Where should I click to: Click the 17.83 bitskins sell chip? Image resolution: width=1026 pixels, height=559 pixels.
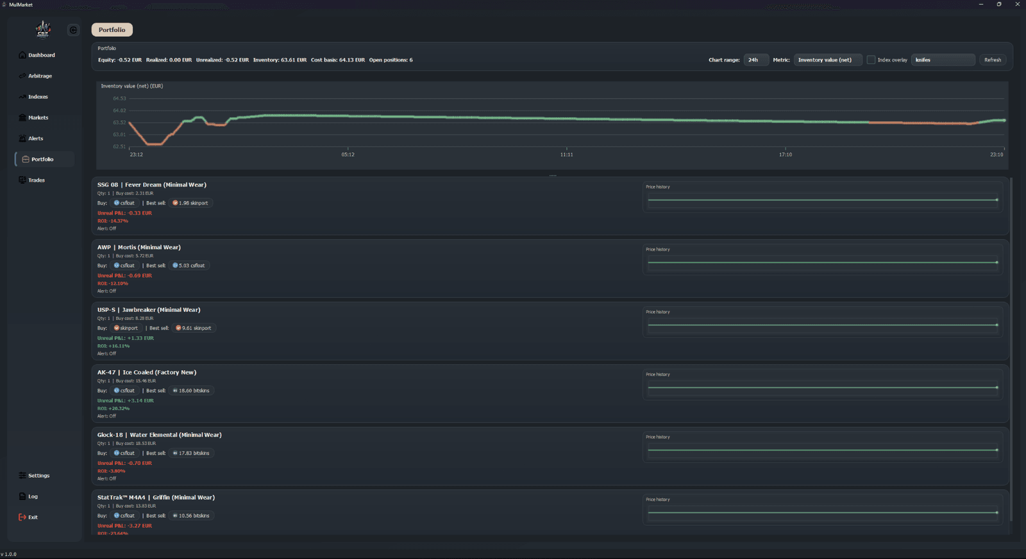click(191, 453)
